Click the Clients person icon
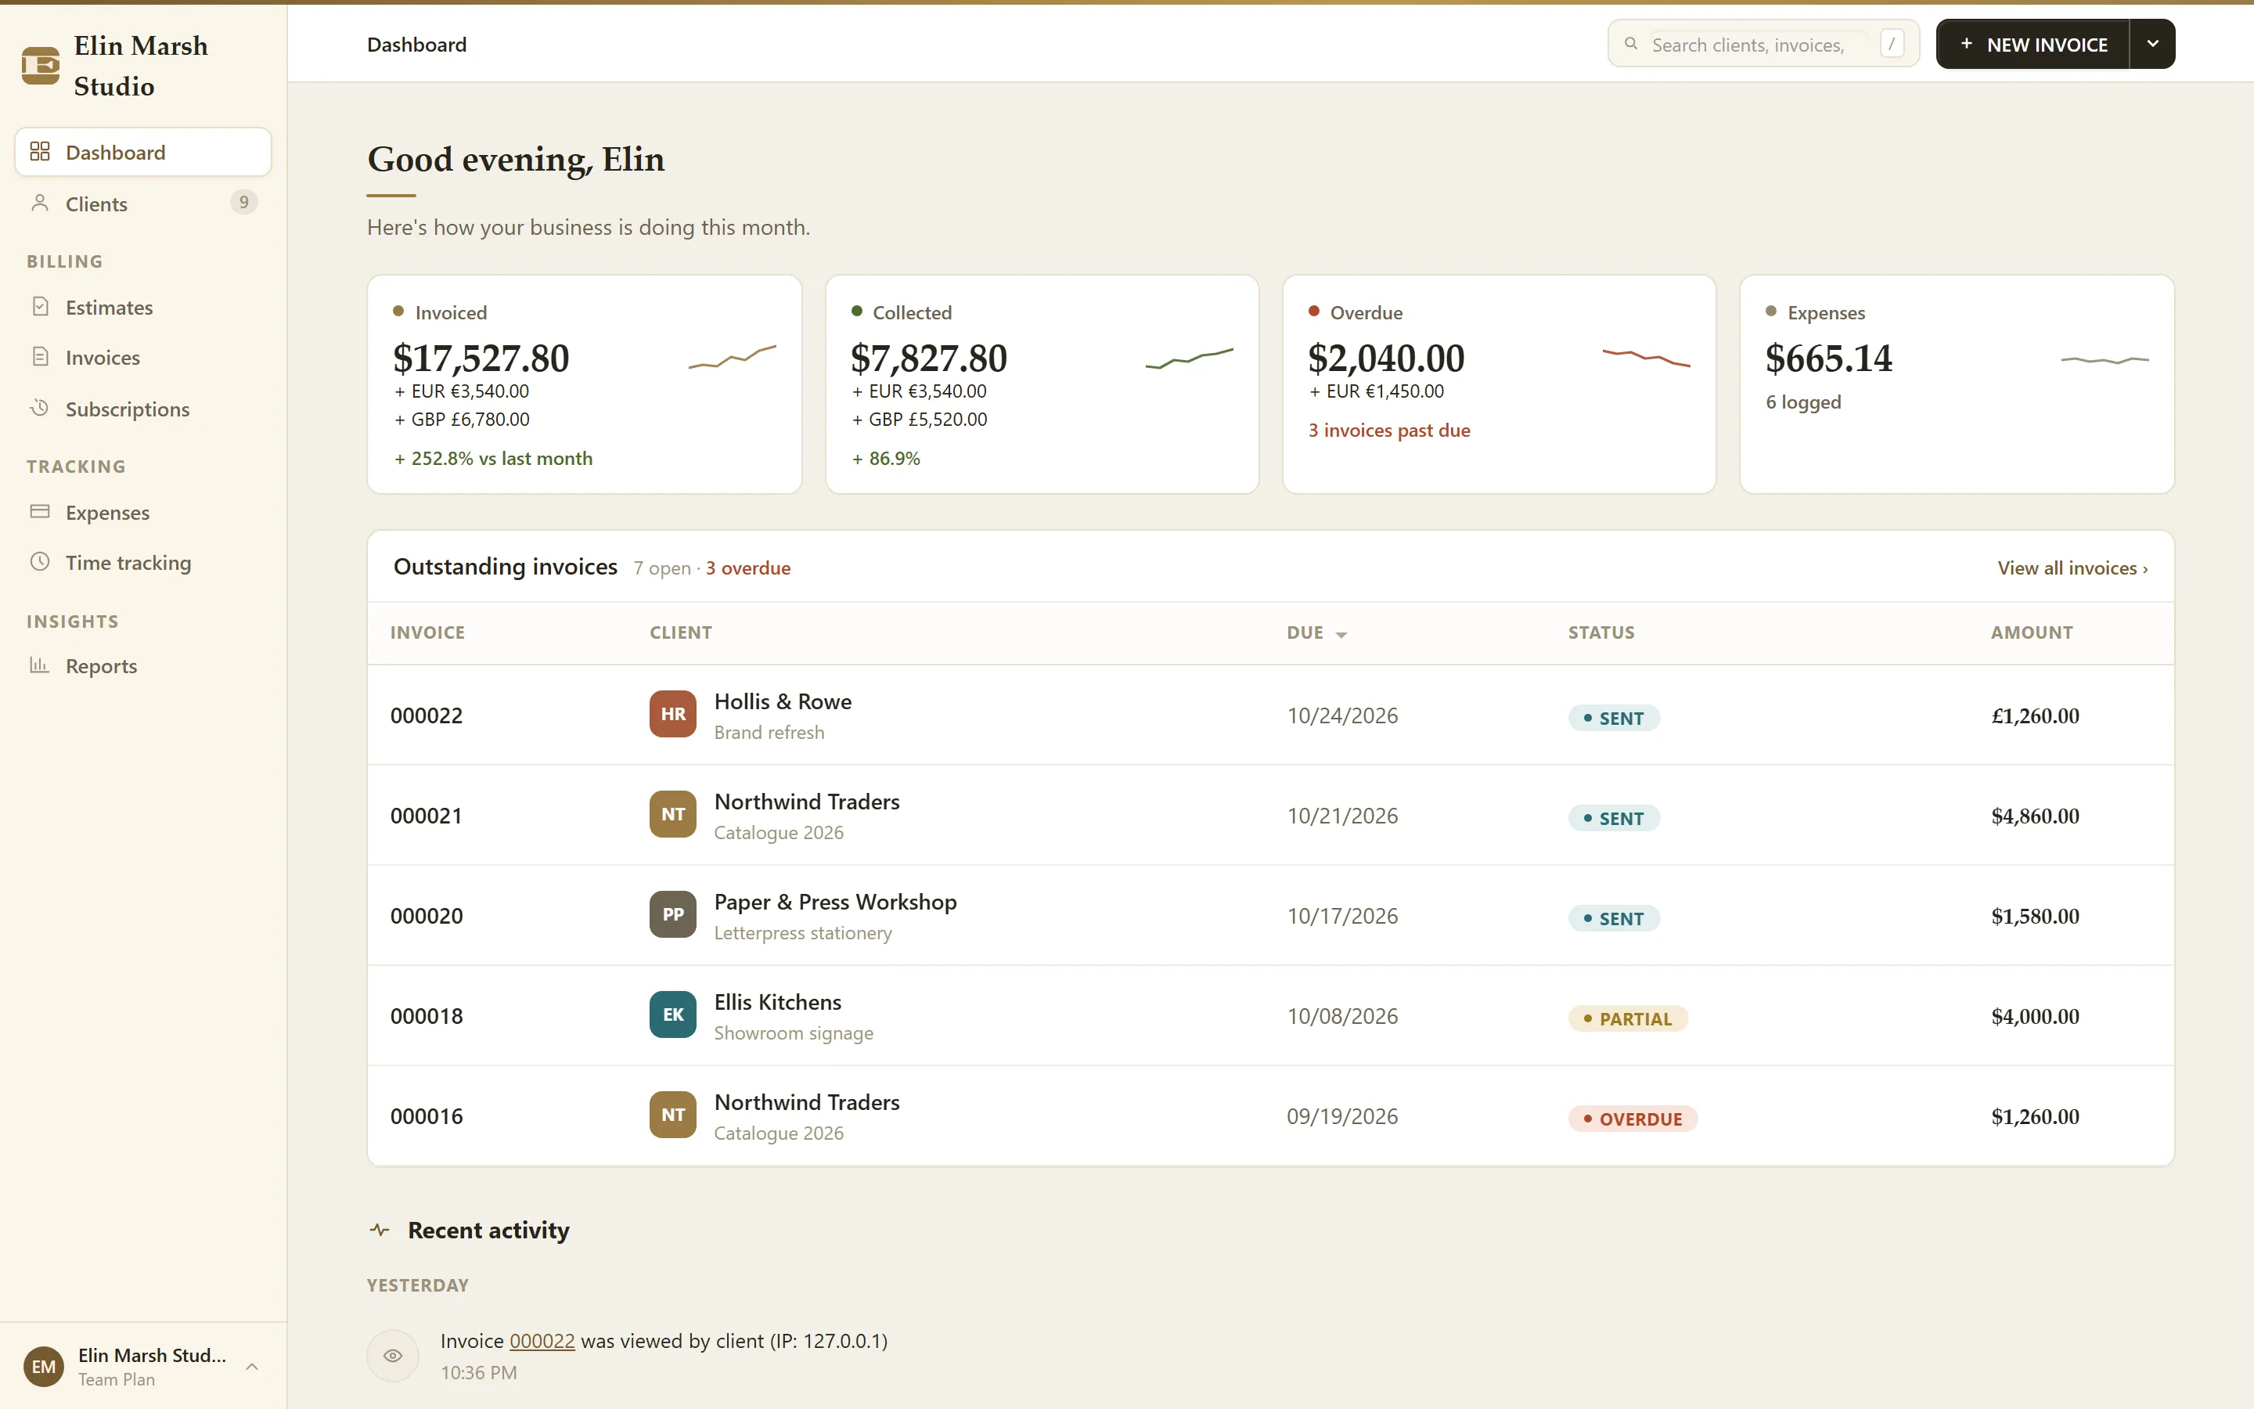This screenshot has height=1409, width=2254. pyautogui.click(x=40, y=204)
